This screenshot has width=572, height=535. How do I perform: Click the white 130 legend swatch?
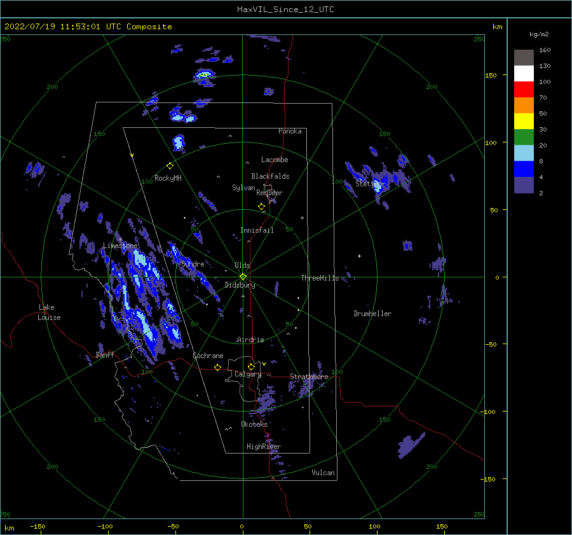tap(524, 73)
